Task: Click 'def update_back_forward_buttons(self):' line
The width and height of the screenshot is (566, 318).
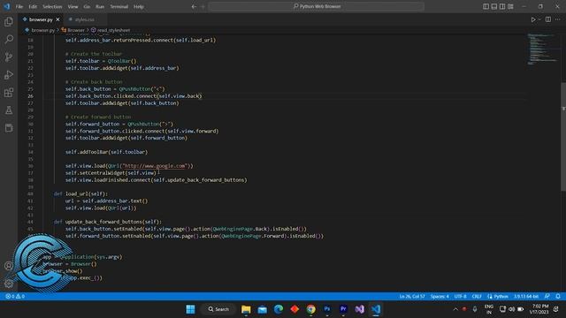Action: 108,222
